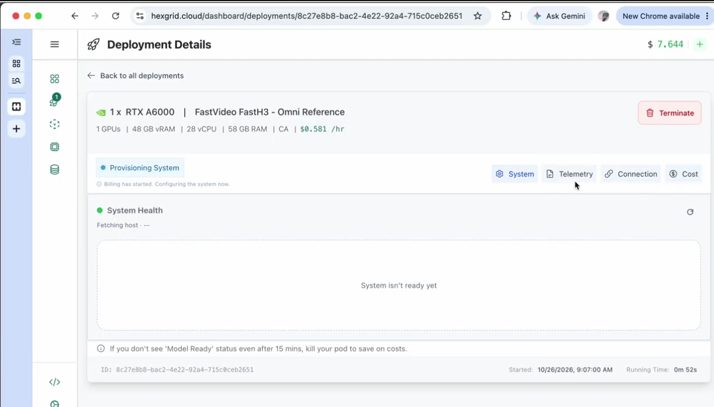Image resolution: width=714 pixels, height=407 pixels.
Task: Toggle the browser vertical tabs list icon
Action: pos(17,42)
